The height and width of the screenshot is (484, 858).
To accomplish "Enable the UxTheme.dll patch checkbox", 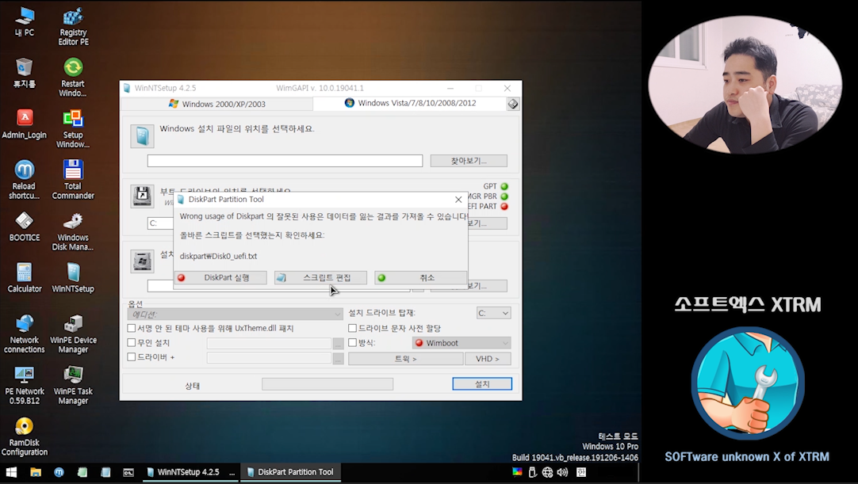I will [x=132, y=328].
